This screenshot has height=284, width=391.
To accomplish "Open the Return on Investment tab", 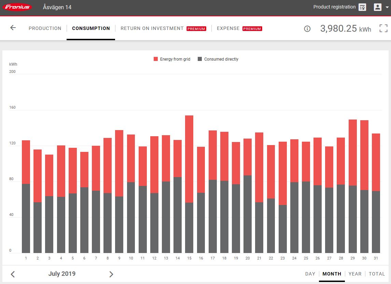I will [x=152, y=28].
